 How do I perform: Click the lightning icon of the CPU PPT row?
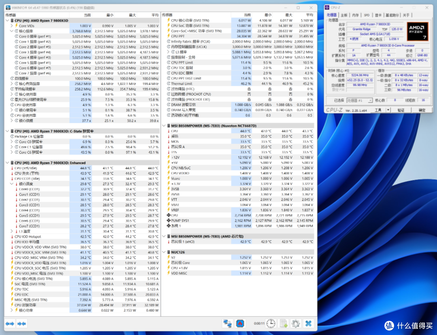[169, 36]
